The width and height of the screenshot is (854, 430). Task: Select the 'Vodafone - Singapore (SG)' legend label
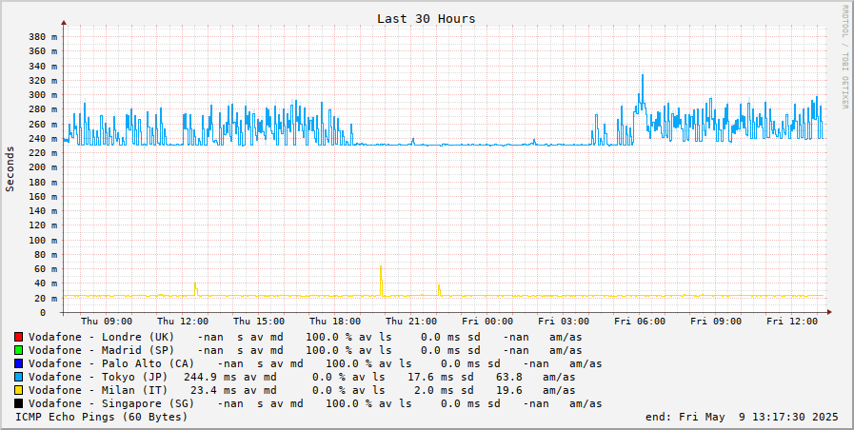[111, 404]
